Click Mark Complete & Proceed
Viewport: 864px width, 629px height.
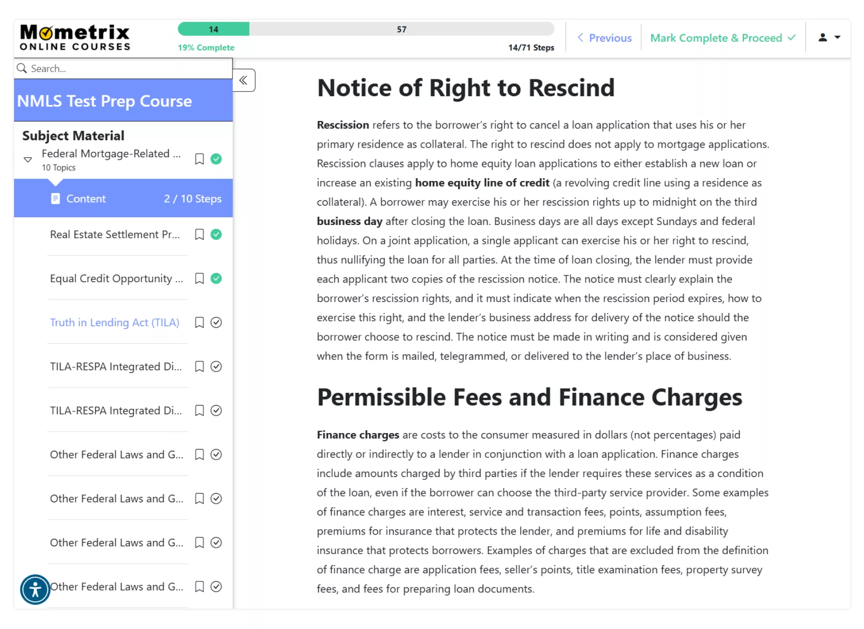pos(722,38)
